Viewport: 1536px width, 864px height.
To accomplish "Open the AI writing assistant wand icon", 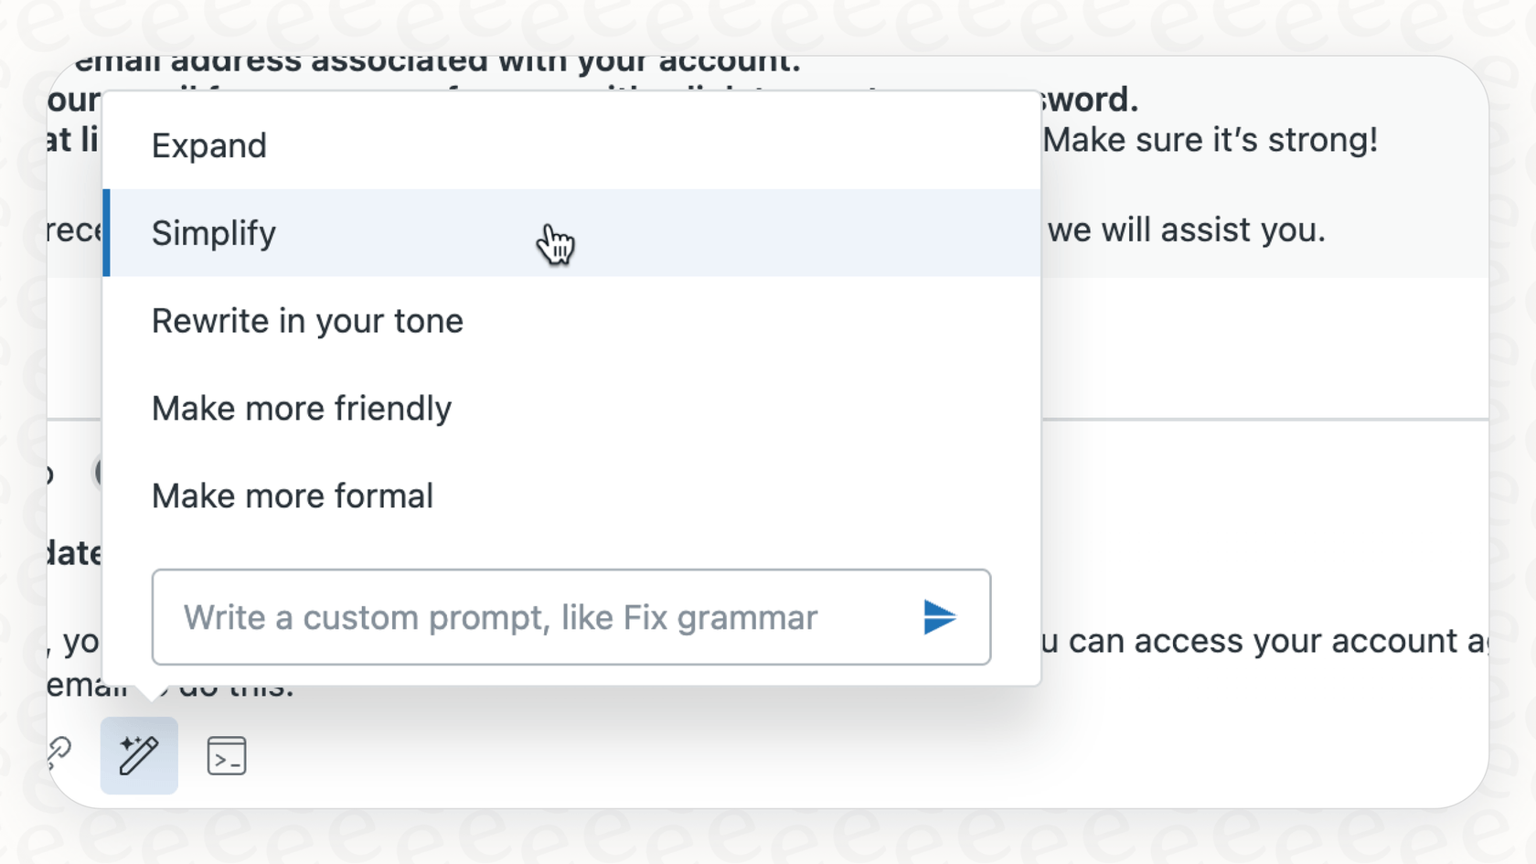I will click(x=139, y=755).
